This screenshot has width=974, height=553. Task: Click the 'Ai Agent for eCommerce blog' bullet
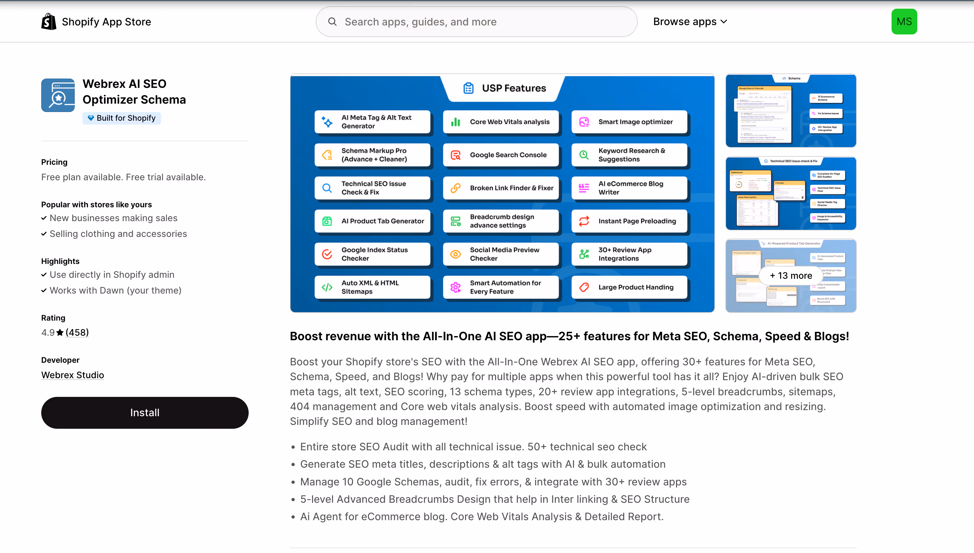[x=482, y=517]
